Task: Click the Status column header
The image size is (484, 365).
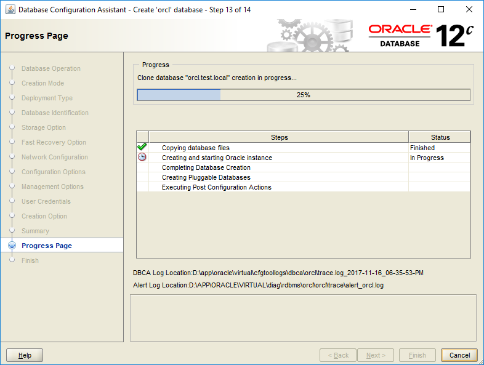Action: coord(440,137)
